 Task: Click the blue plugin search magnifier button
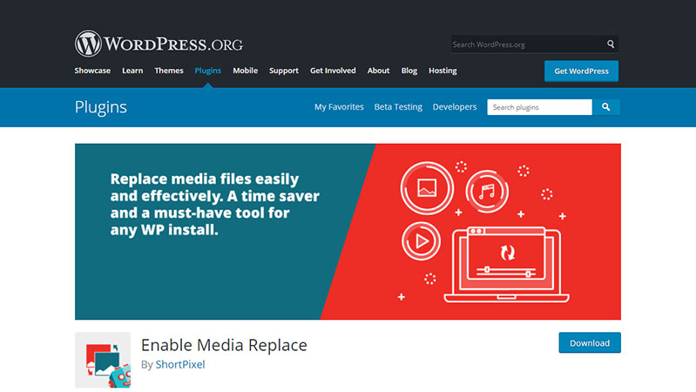tap(606, 107)
